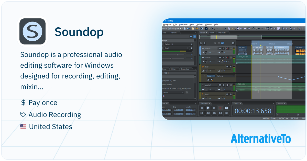Click the master Solo button above the tracks
Screen dimensions: 307x161
tap(204, 43)
